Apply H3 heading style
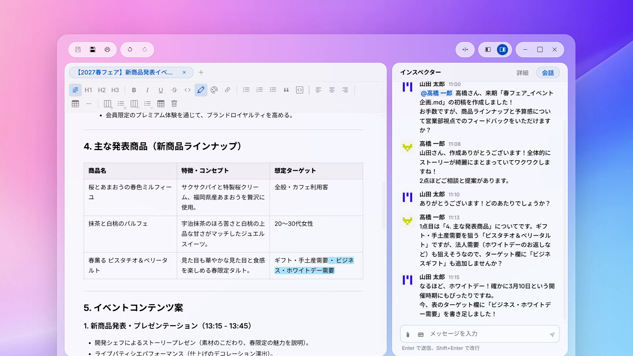Screen dimensions: 633x356 click(115, 90)
